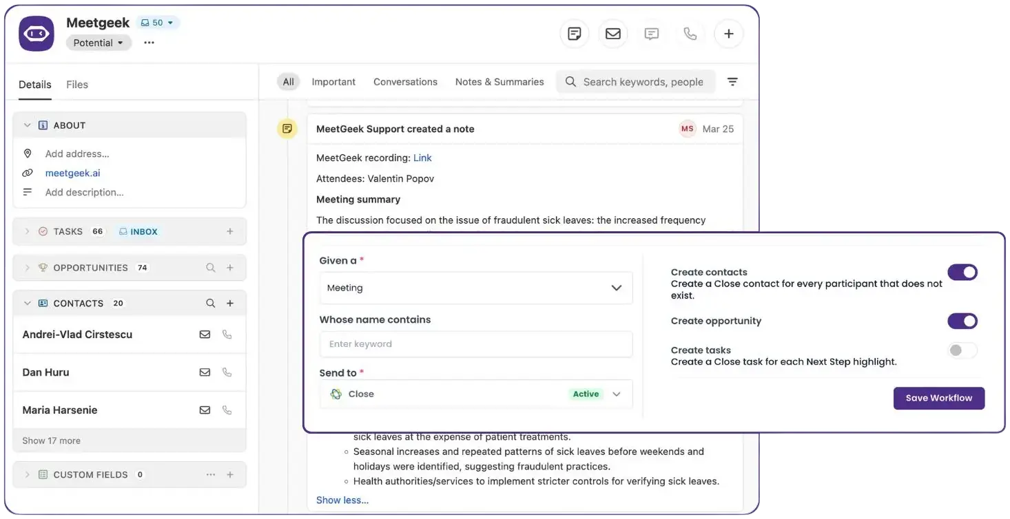Expand the Custom Fields section
The width and height of the screenshot is (1010, 519).
click(28, 475)
